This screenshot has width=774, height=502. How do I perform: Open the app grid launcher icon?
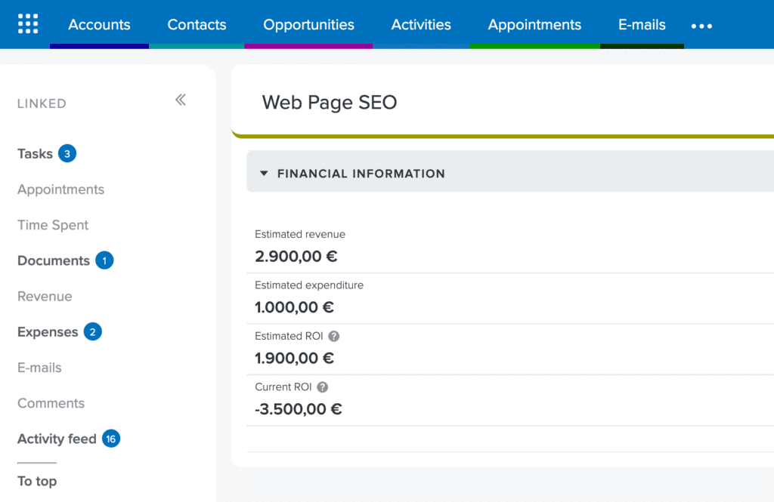tap(28, 23)
